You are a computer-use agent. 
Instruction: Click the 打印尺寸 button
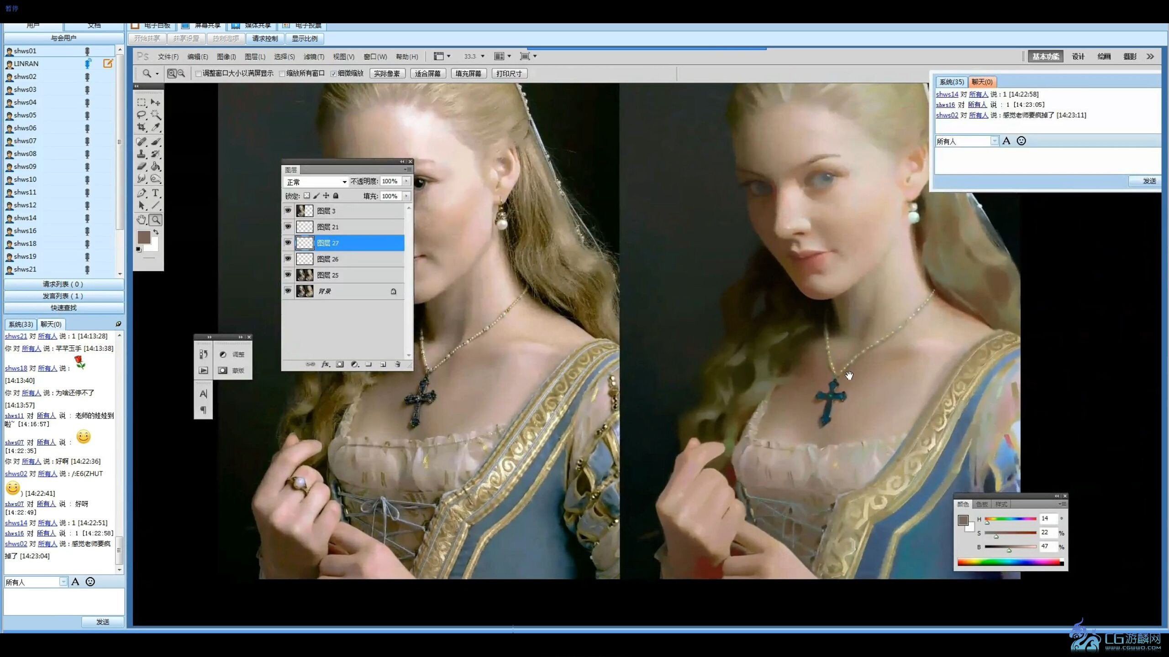tap(509, 73)
